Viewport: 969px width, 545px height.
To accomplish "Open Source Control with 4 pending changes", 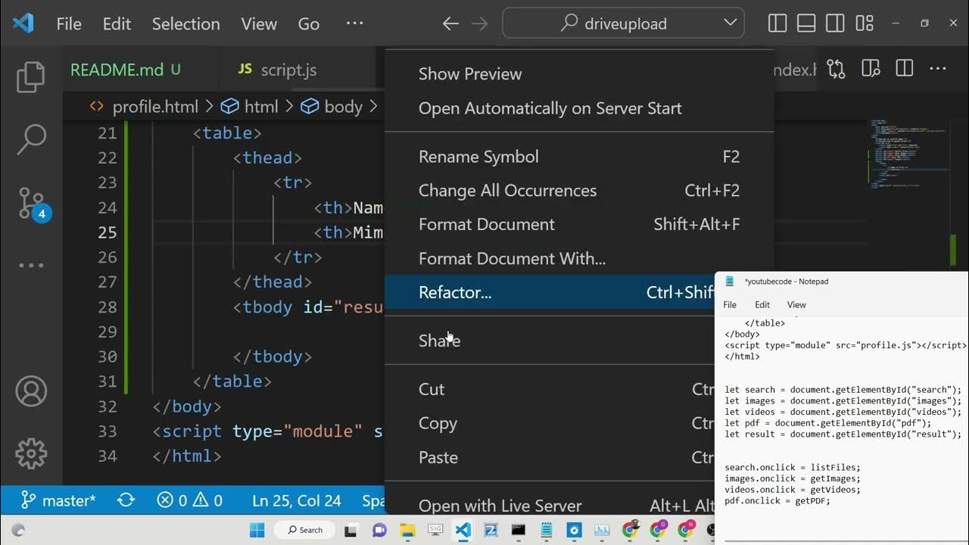I will point(32,203).
